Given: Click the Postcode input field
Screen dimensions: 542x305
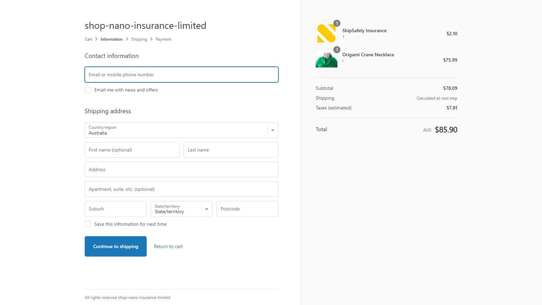Looking at the screenshot, I should (247, 209).
